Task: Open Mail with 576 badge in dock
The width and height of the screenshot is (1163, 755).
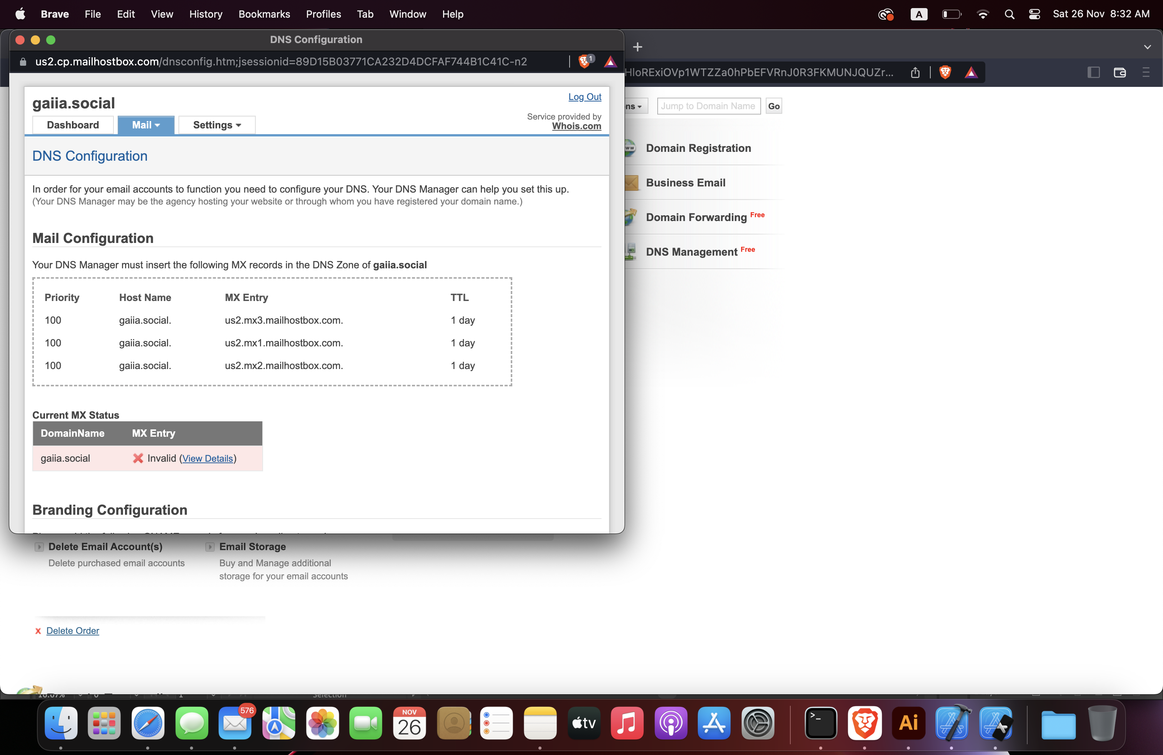Action: (x=235, y=723)
